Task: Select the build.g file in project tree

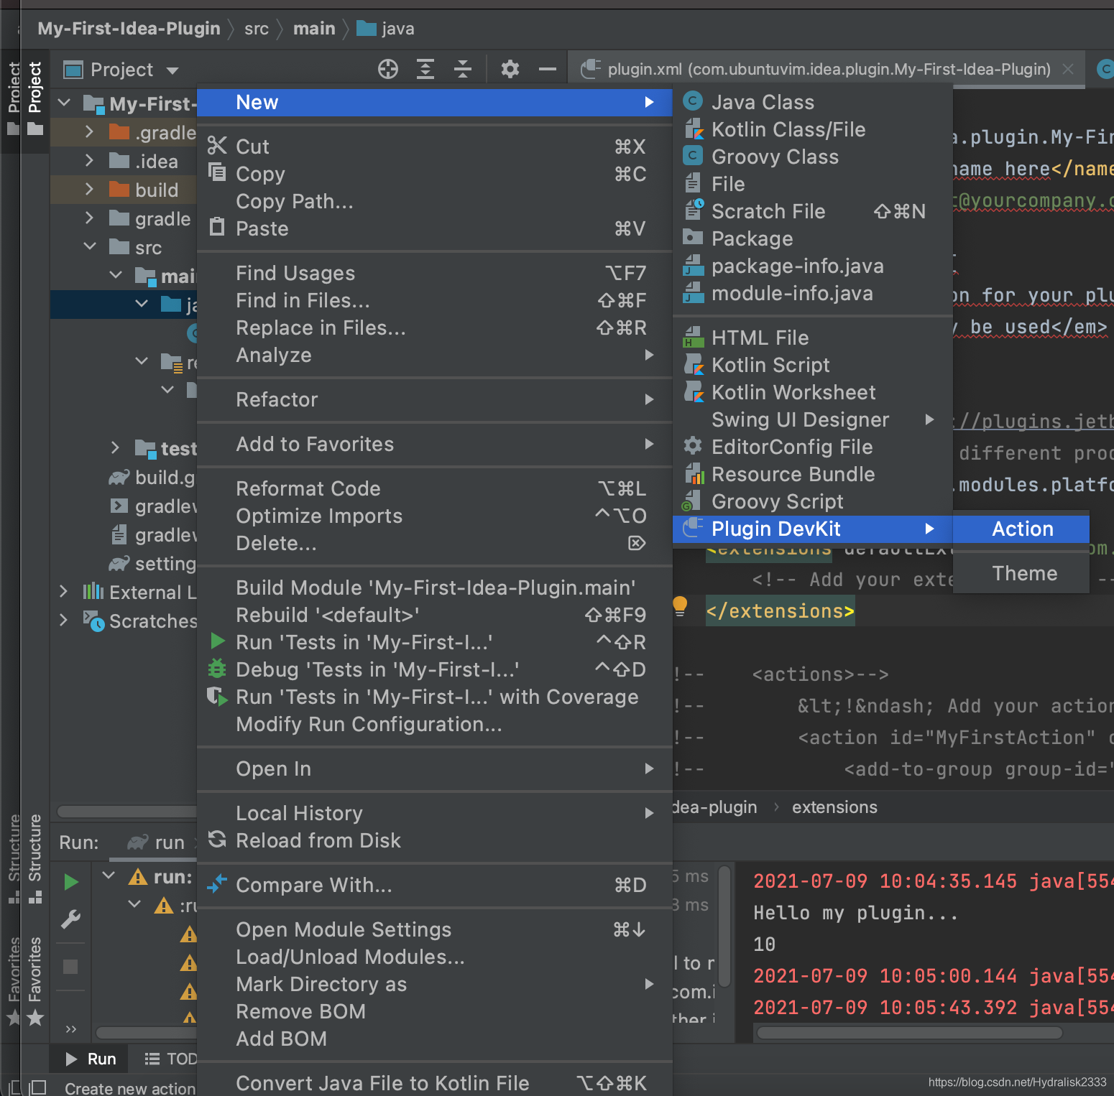Action: pos(152,477)
